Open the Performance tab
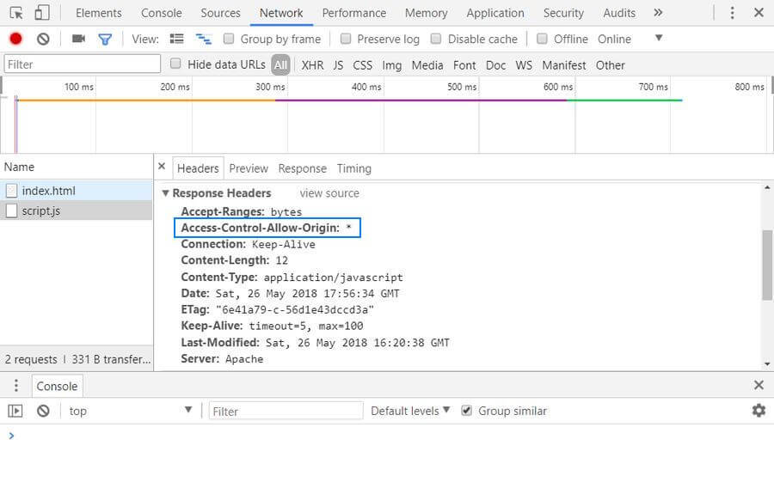The image size is (774, 482). click(354, 13)
